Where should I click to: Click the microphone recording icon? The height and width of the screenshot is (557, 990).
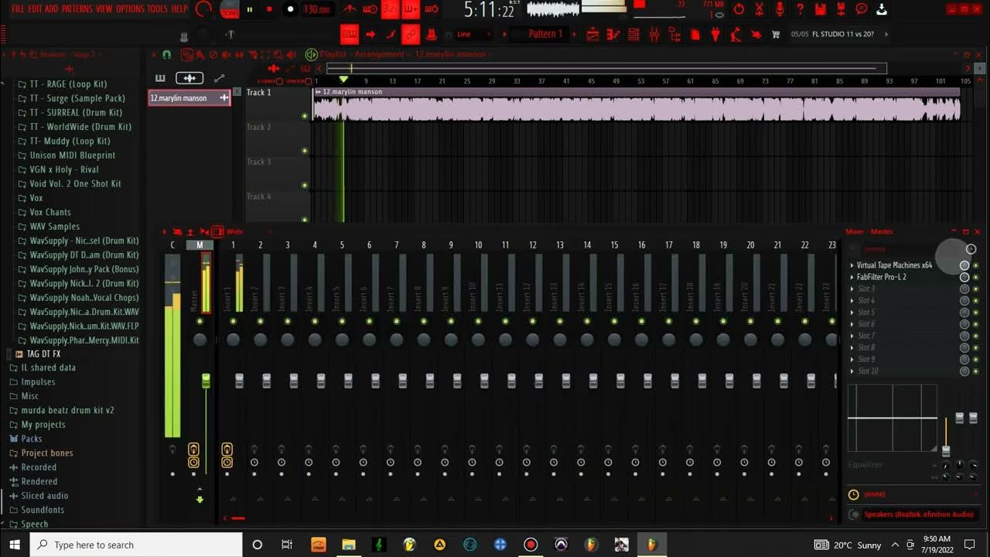click(780, 9)
